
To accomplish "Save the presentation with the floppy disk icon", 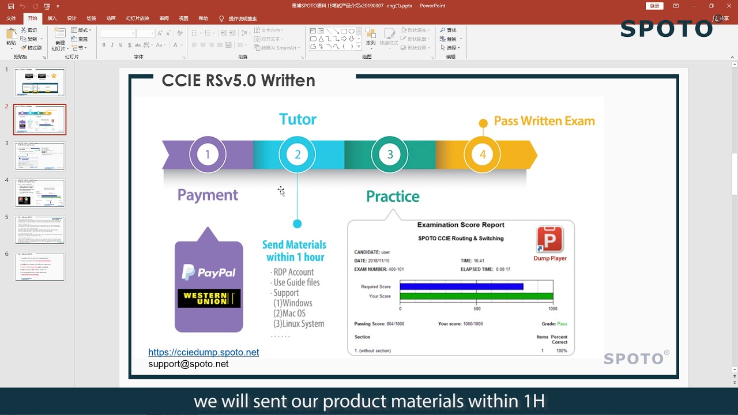I will coord(10,6).
